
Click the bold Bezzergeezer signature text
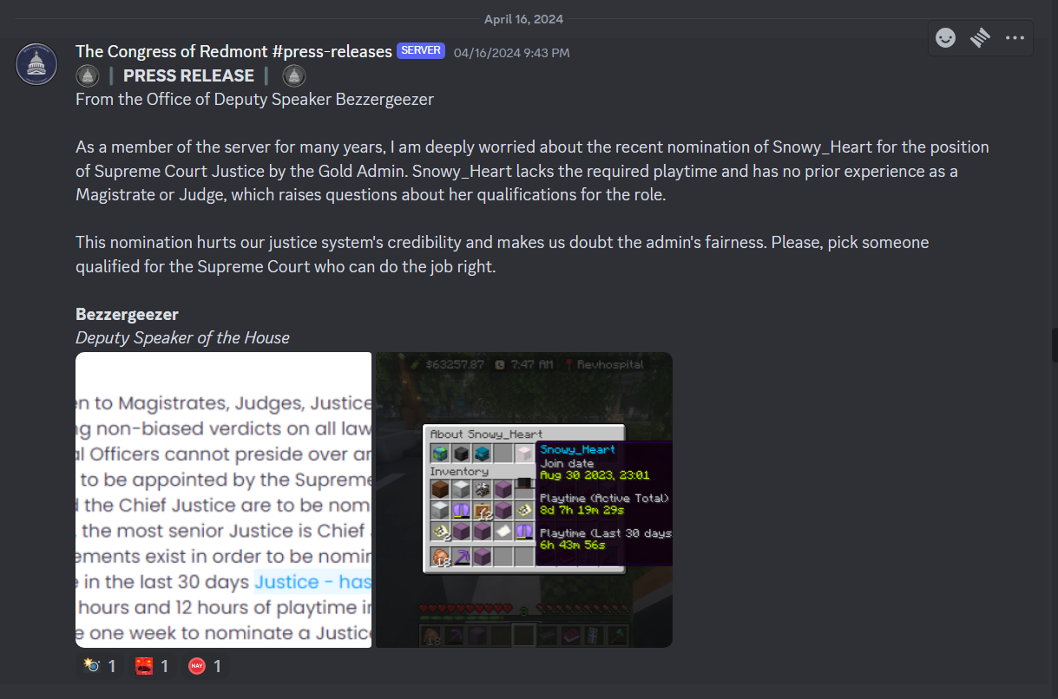point(127,314)
